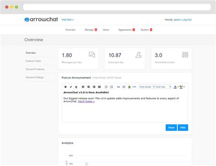
Task: Select Overview in the left sidebar
Action: 31,53
